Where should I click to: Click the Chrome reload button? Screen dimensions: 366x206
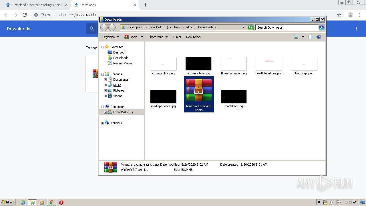pyautogui.click(x=25, y=15)
